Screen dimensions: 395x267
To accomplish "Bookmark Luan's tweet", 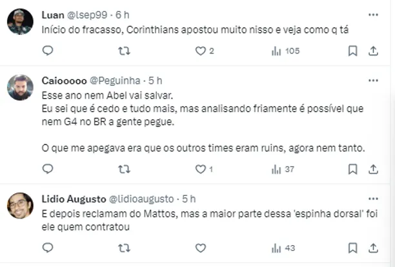I will [354, 51].
